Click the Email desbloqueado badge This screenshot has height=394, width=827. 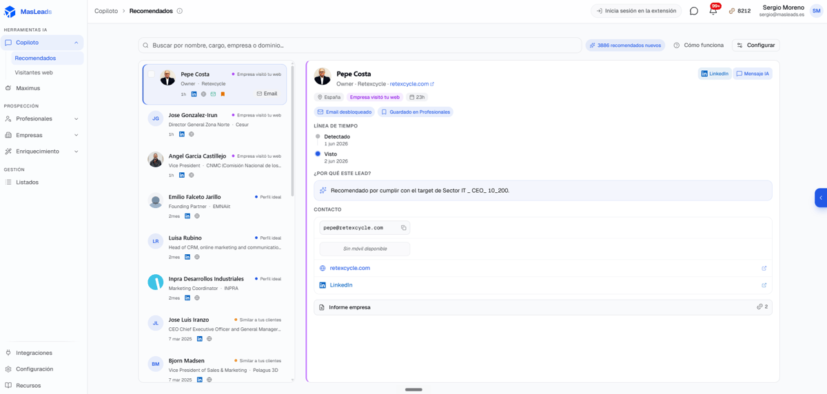[344, 112]
